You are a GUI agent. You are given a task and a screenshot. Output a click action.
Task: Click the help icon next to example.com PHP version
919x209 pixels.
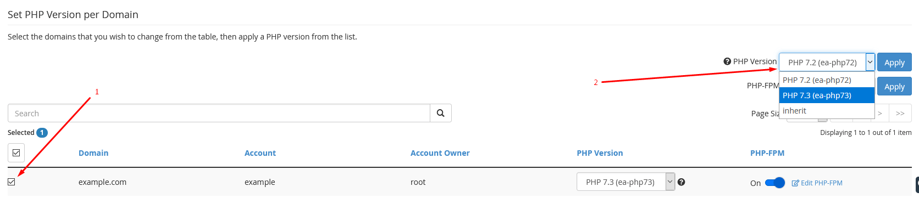click(682, 182)
